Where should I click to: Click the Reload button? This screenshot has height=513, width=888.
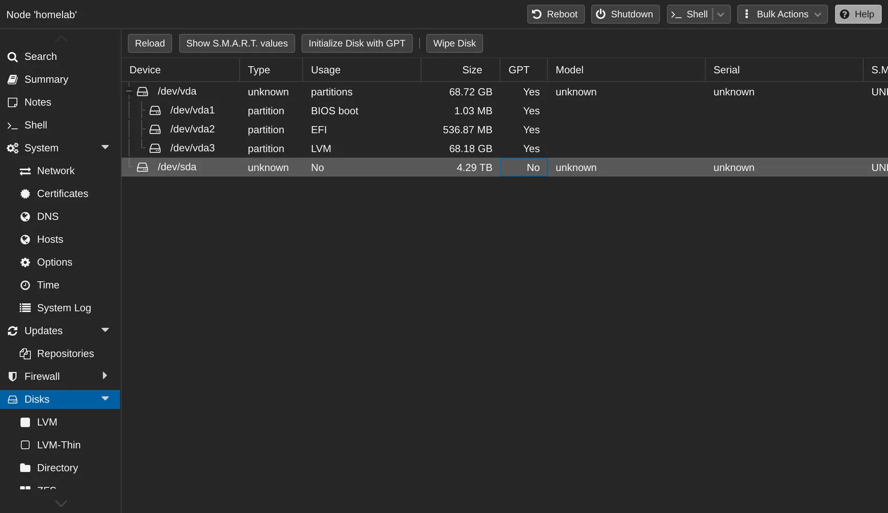(x=150, y=44)
